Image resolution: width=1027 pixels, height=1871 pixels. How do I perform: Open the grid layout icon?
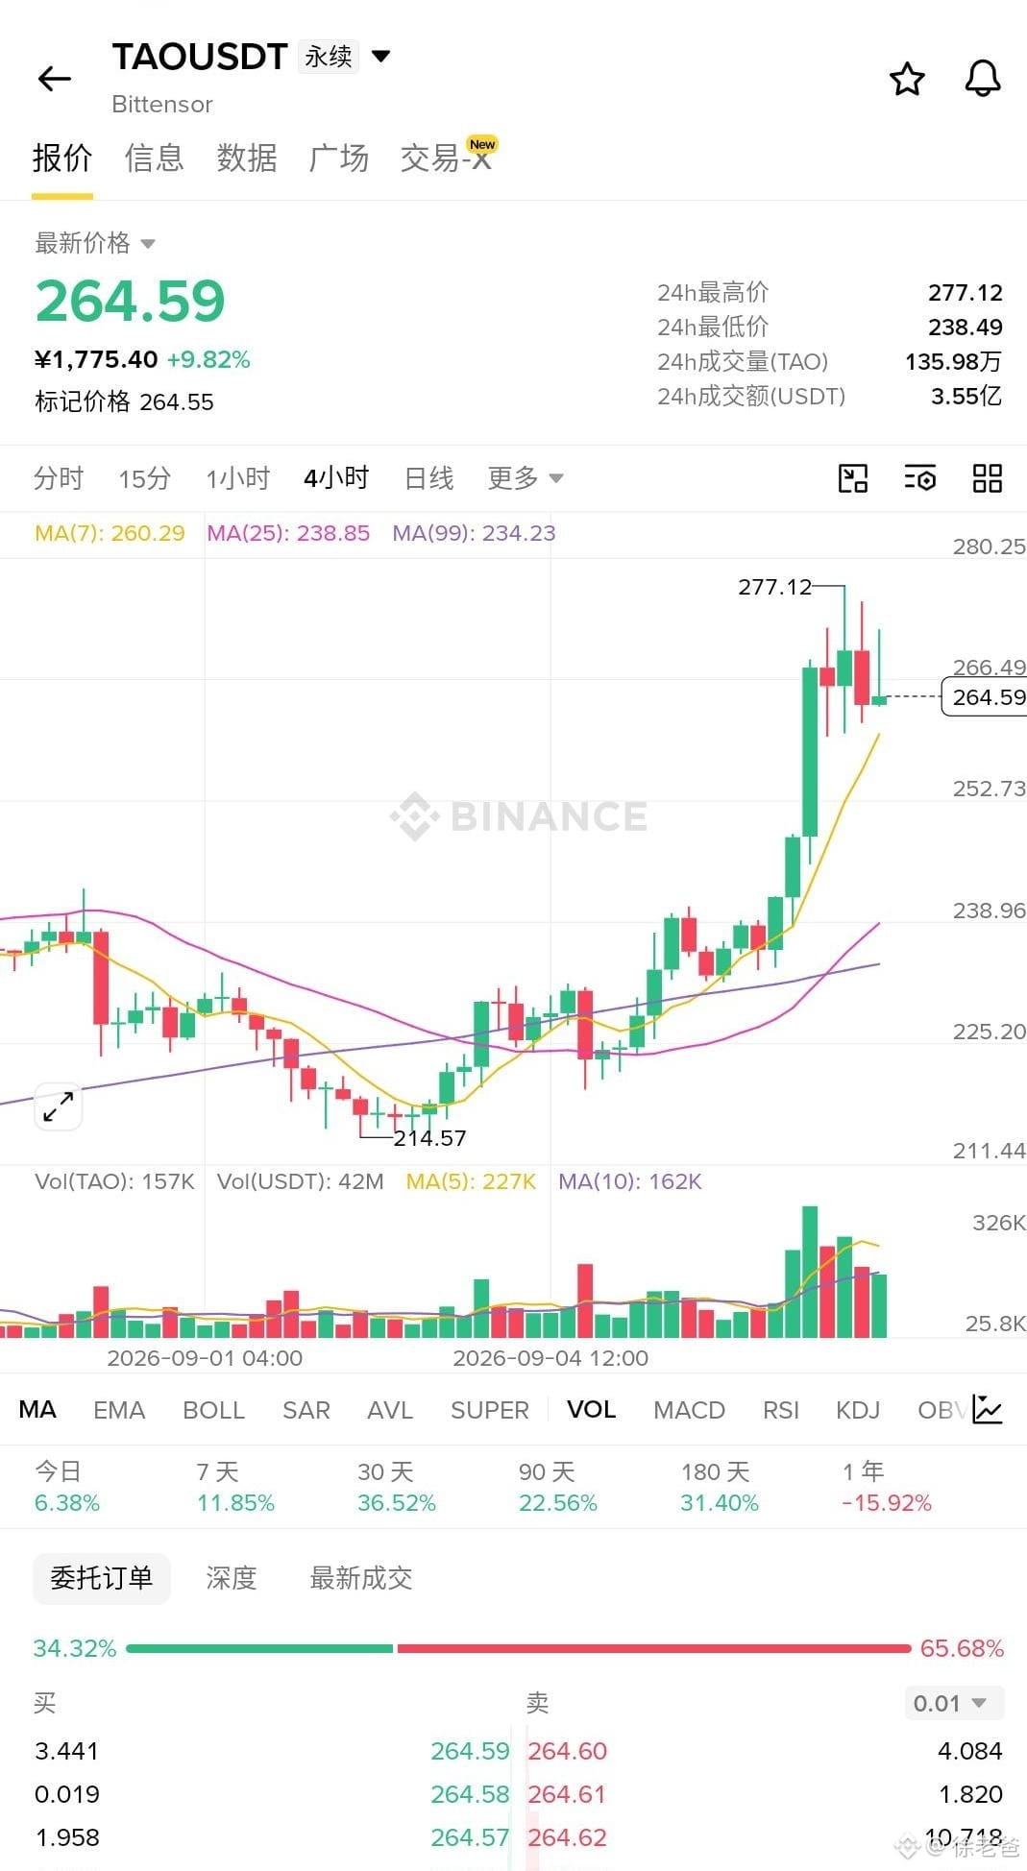[x=988, y=478]
